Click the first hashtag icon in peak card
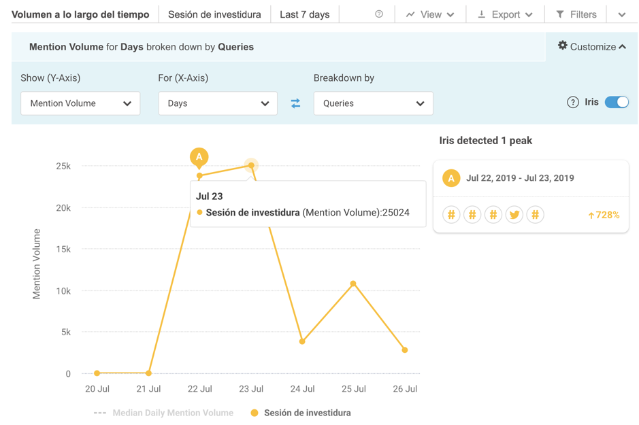The width and height of the screenshot is (639, 425). [x=451, y=215]
